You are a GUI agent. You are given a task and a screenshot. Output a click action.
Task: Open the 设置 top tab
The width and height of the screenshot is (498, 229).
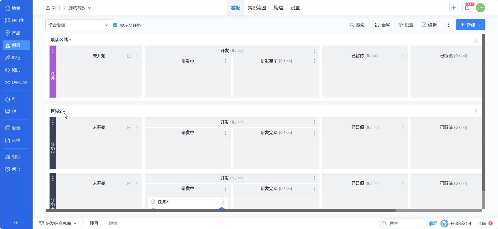pos(295,8)
